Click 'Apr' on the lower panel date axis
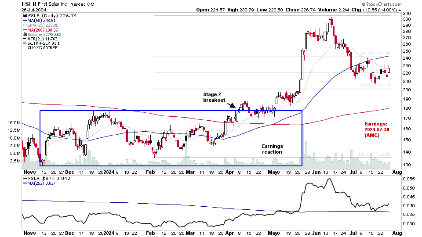The image size is (422, 237). 229,233
